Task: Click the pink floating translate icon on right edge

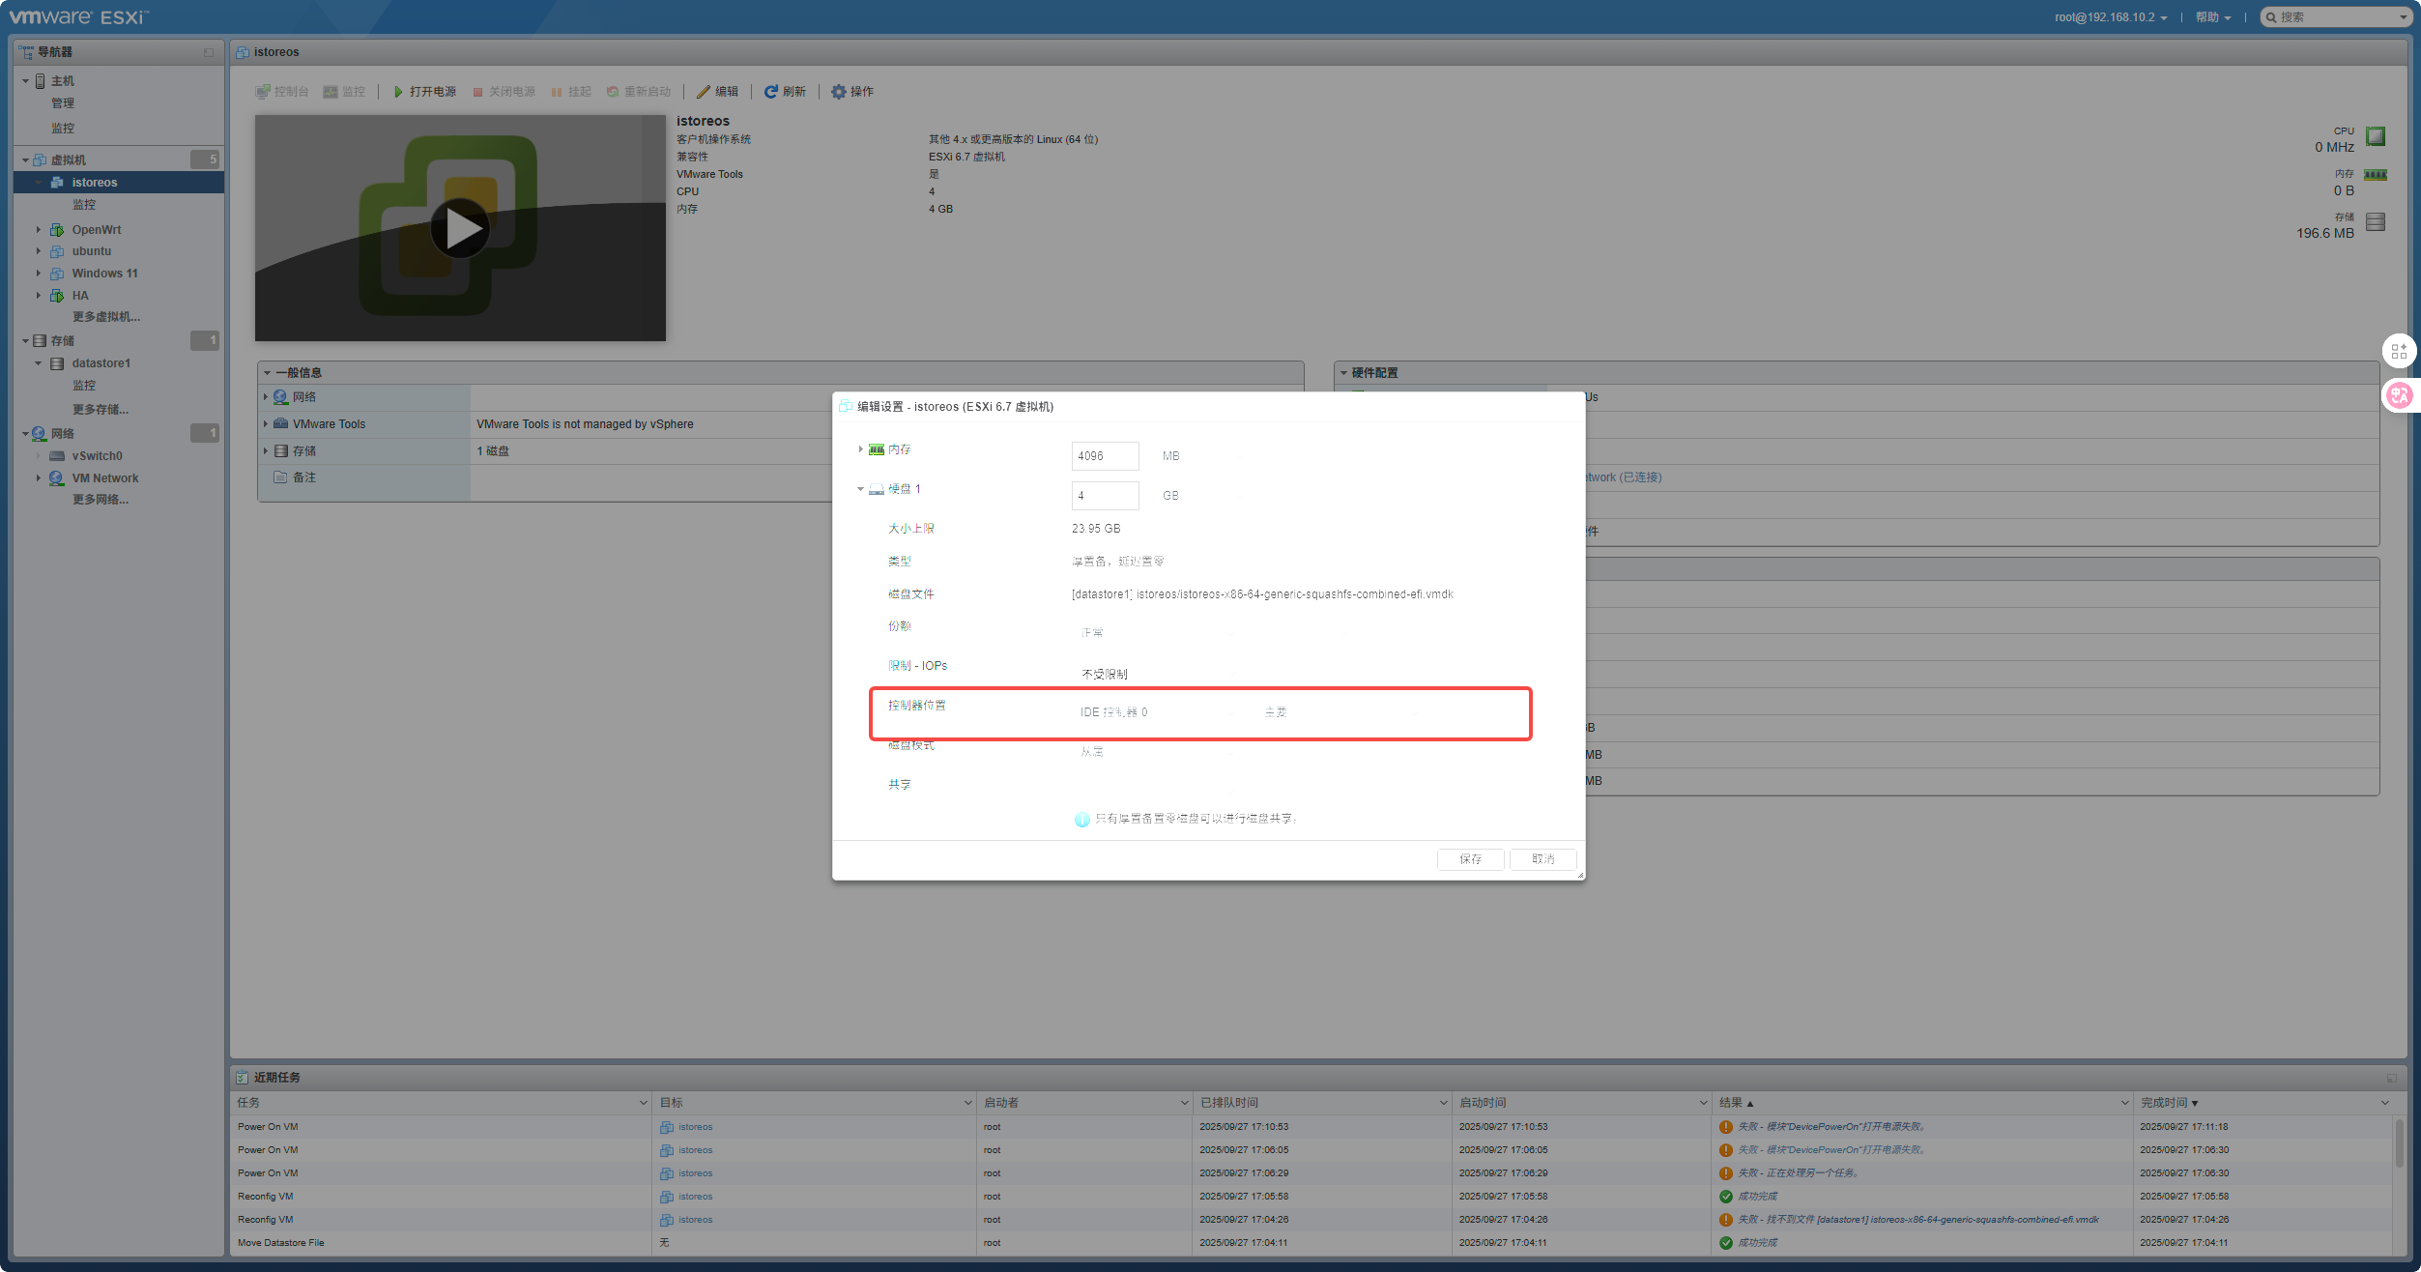Action: [2399, 395]
